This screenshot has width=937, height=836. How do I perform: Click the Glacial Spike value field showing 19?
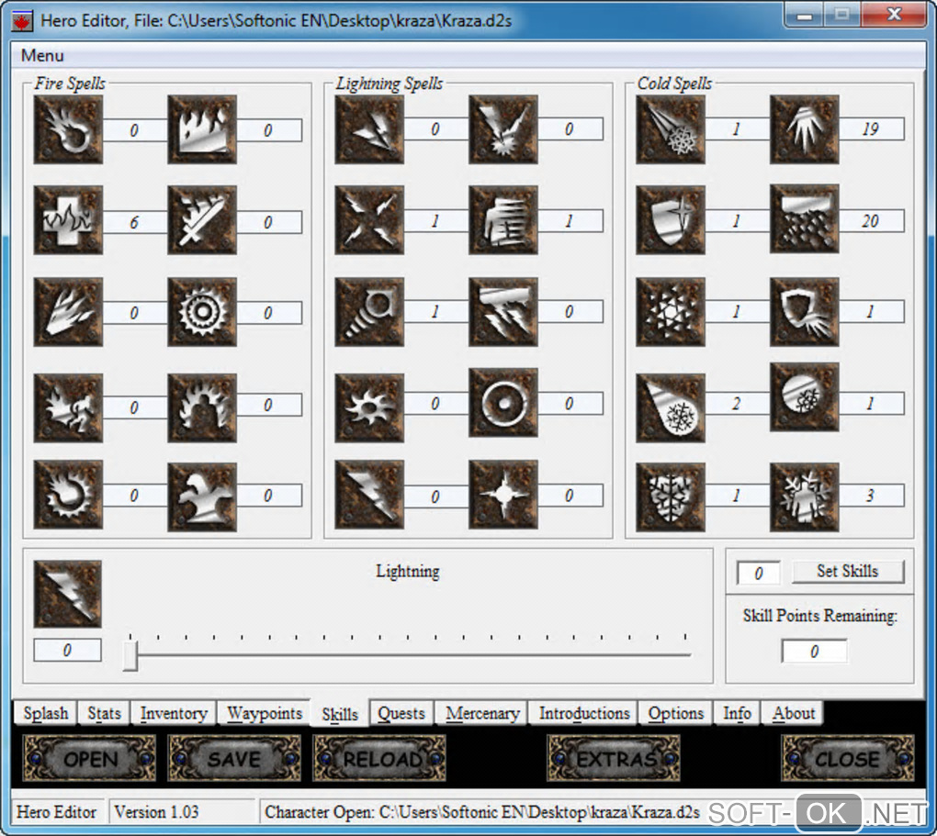(x=871, y=129)
